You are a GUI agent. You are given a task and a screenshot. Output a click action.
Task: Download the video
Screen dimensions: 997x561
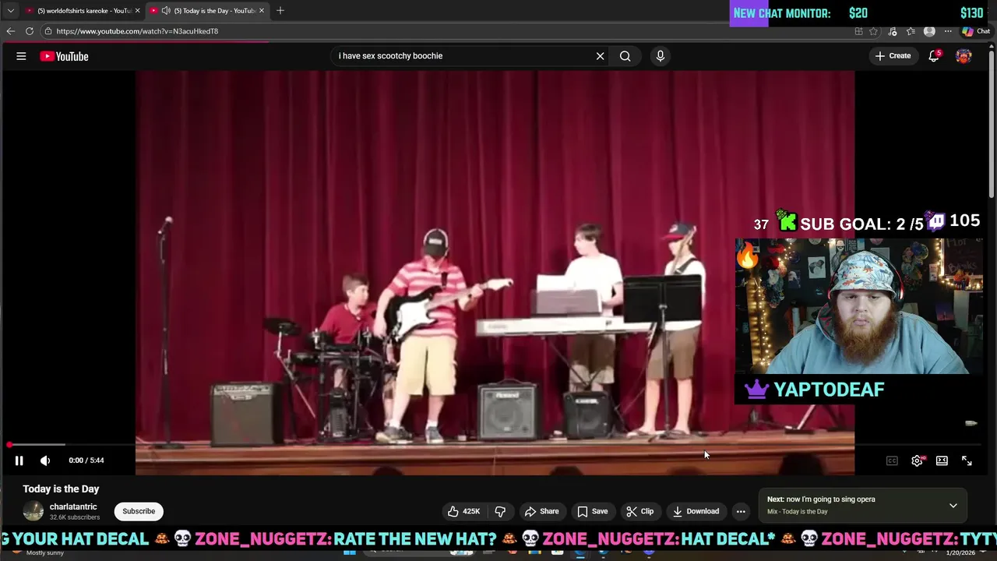pos(696,511)
